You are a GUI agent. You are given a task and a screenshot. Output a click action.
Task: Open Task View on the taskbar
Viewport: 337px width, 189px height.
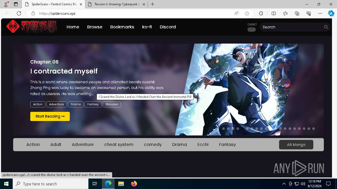pos(95,184)
